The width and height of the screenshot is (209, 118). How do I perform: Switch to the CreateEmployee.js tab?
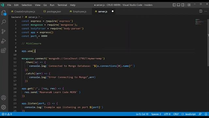(x=23, y=11)
